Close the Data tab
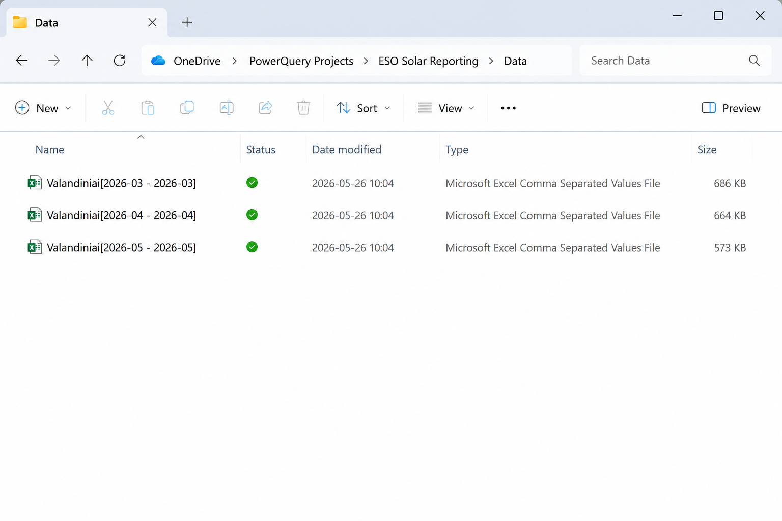This screenshot has height=521, width=782. coord(152,22)
